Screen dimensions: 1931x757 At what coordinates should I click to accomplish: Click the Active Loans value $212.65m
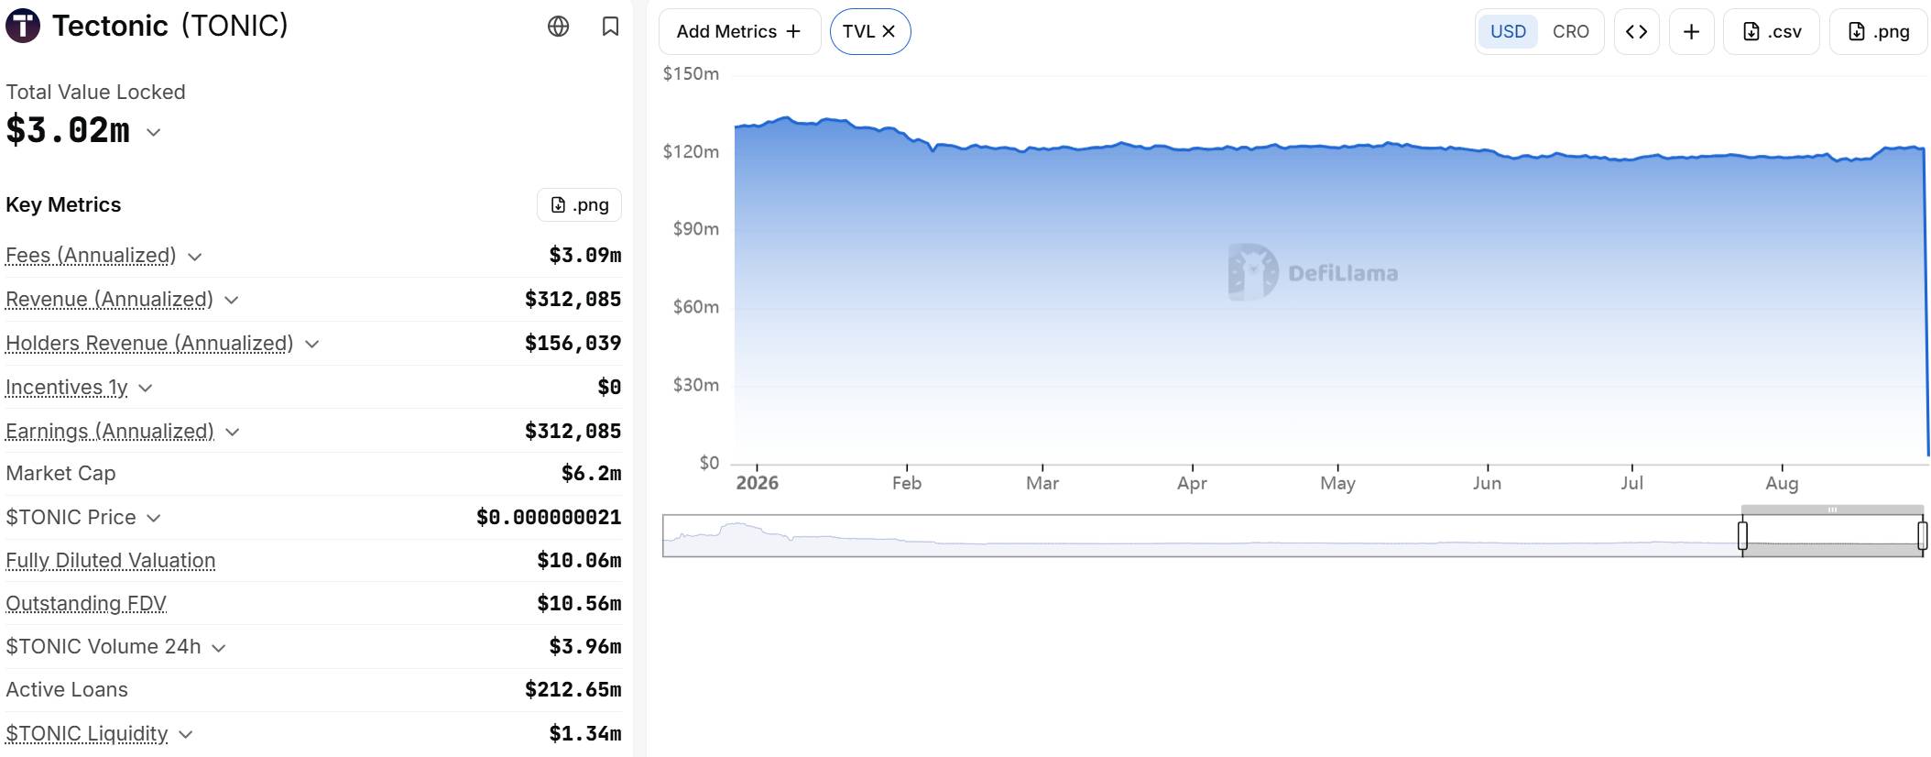pyautogui.click(x=573, y=689)
